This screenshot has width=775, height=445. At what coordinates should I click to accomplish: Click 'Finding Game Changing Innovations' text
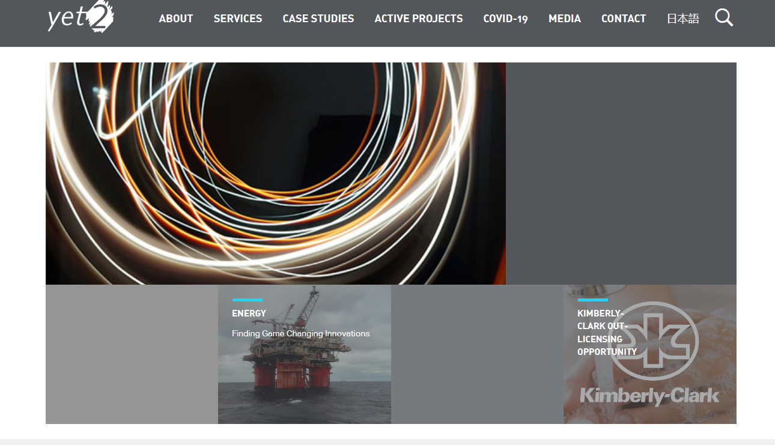coord(301,333)
